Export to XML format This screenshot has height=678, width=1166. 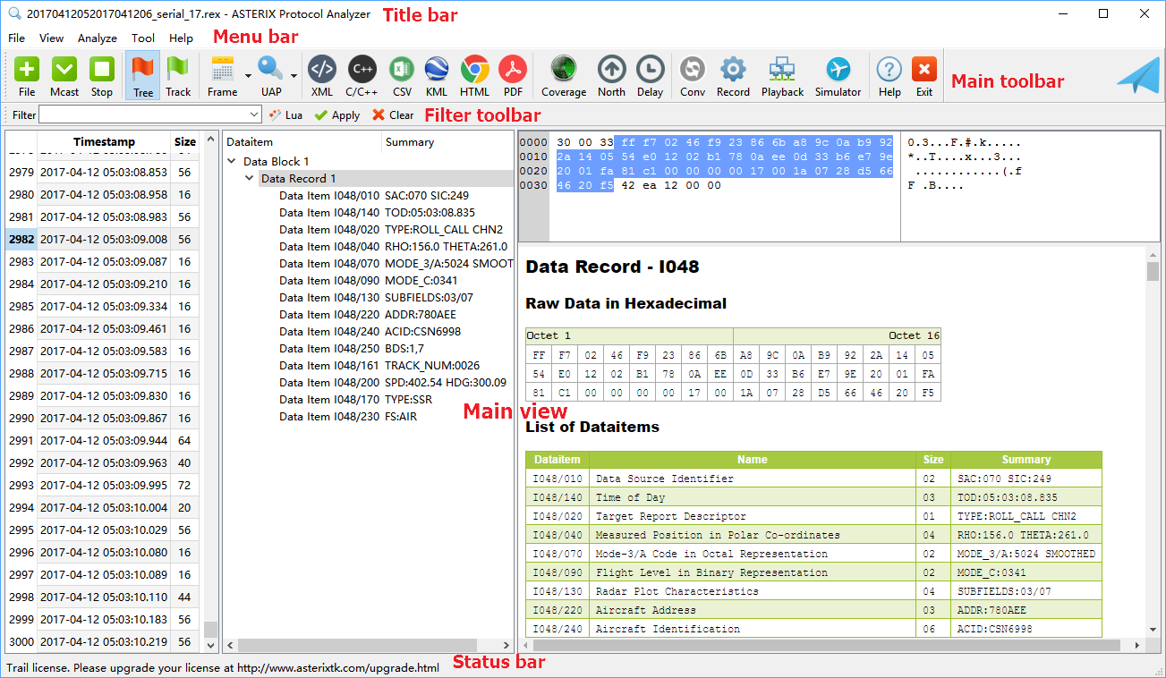[x=322, y=76]
